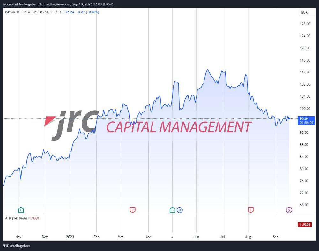Click the BAY.MOTOREN WERKE AG ST symbol title
The width and height of the screenshot is (319, 251).
coord(34,12)
